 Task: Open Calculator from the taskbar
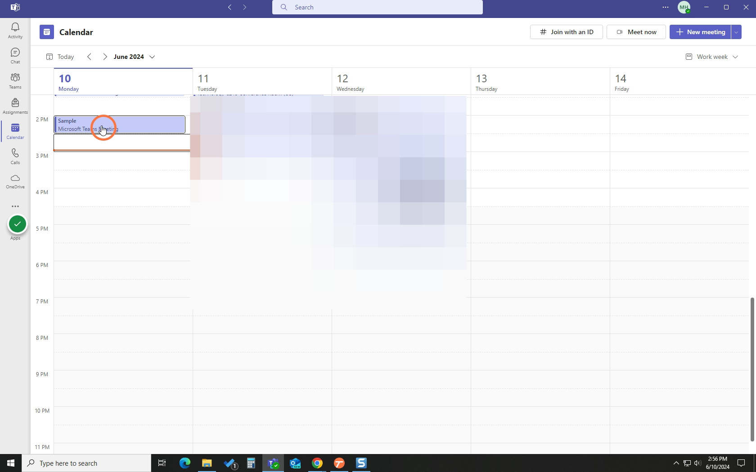(251, 463)
